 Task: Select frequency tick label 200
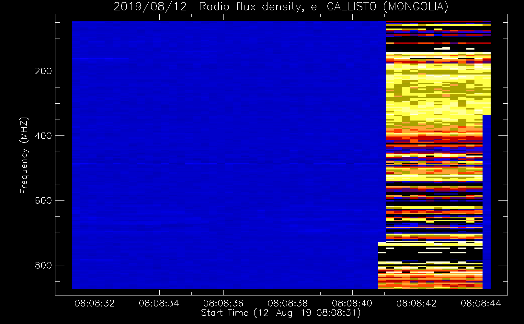43,71
